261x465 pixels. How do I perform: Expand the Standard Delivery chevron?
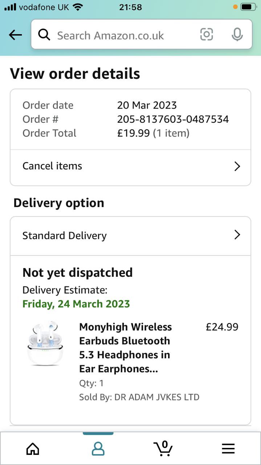pos(237,235)
